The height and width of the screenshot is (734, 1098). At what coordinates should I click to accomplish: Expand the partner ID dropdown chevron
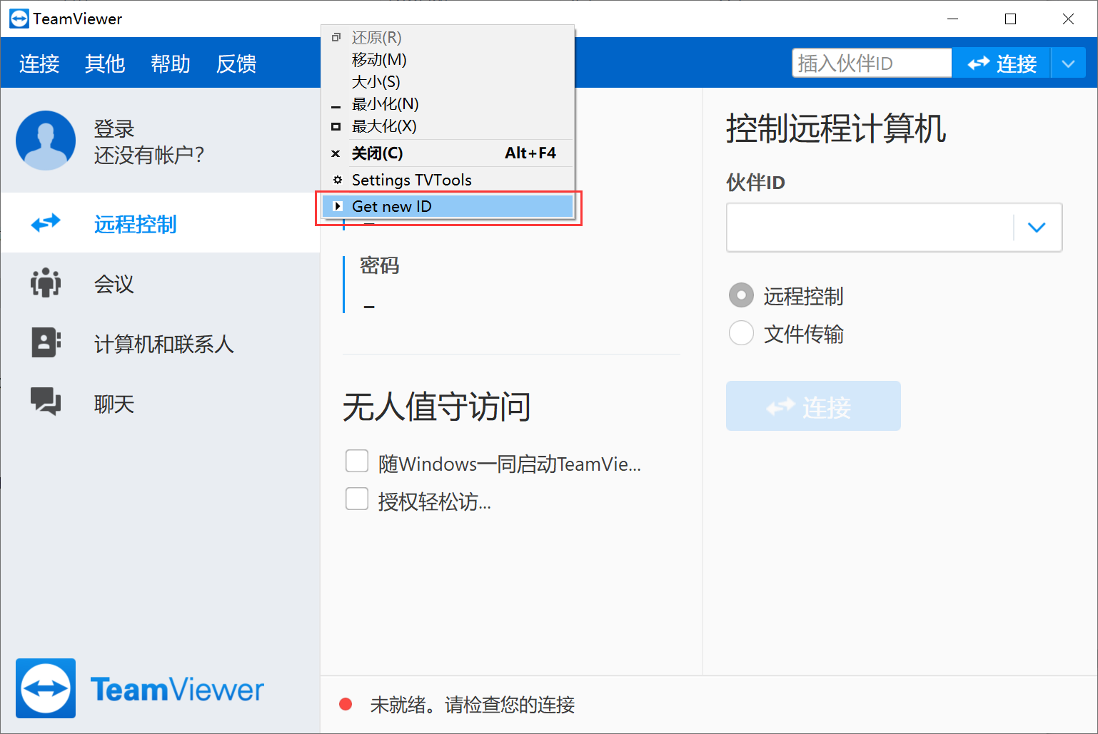[1037, 228]
